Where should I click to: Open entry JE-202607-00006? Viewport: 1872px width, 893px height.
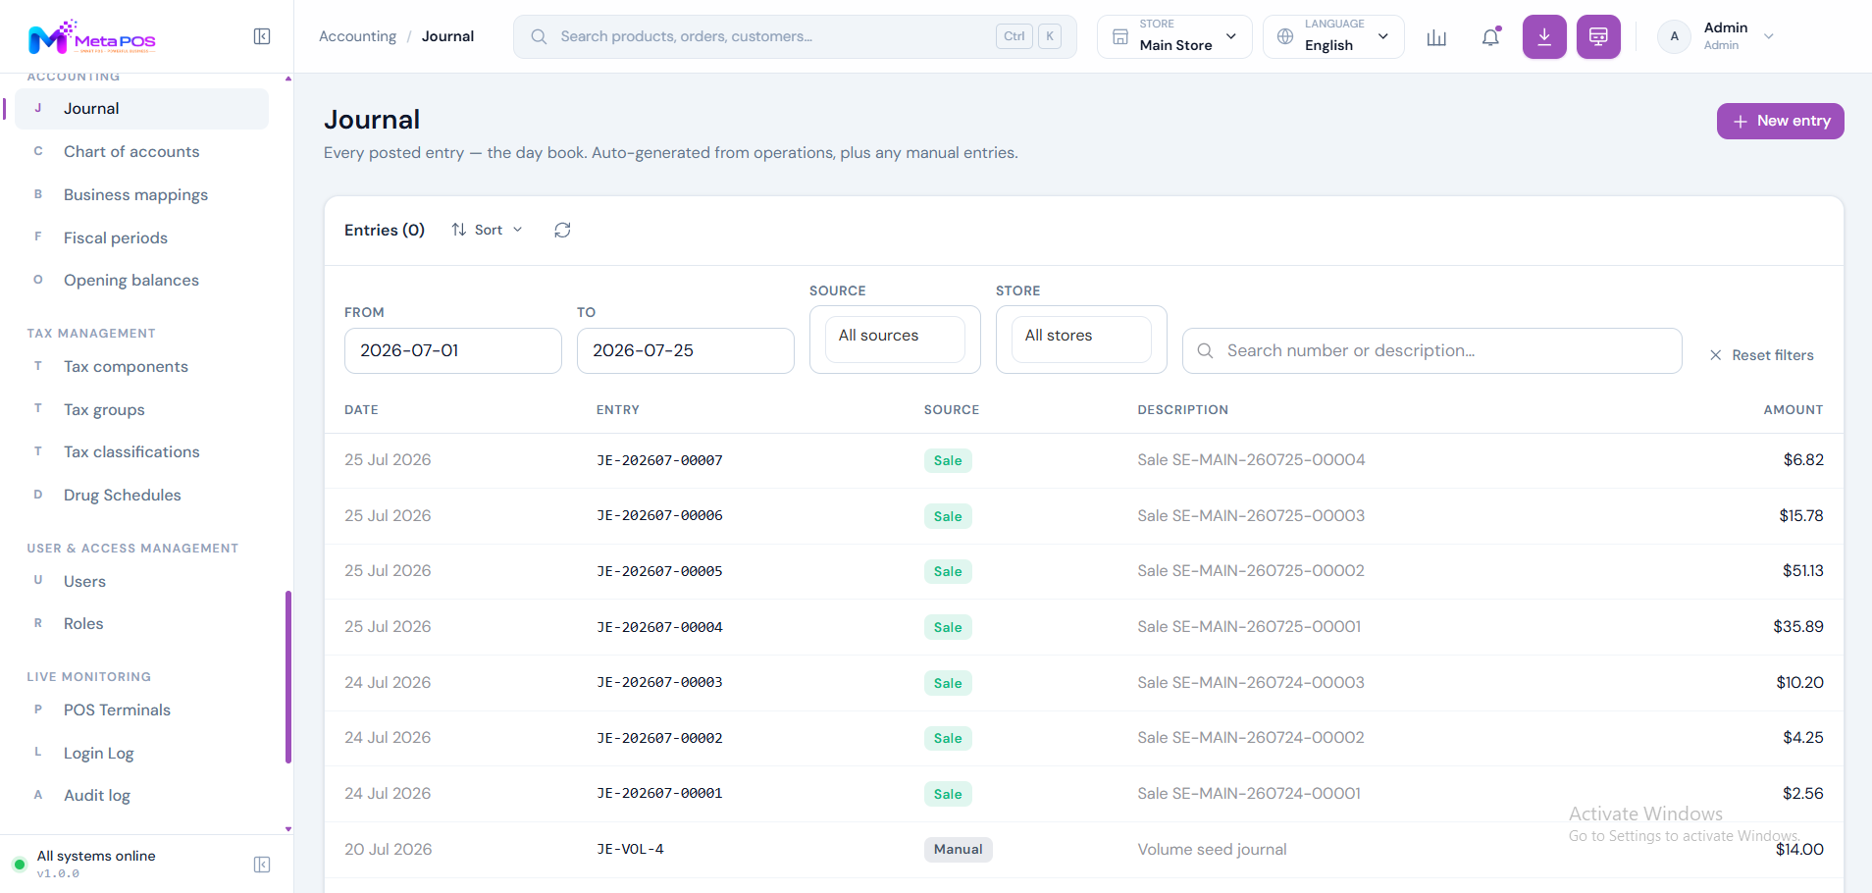pos(659,515)
